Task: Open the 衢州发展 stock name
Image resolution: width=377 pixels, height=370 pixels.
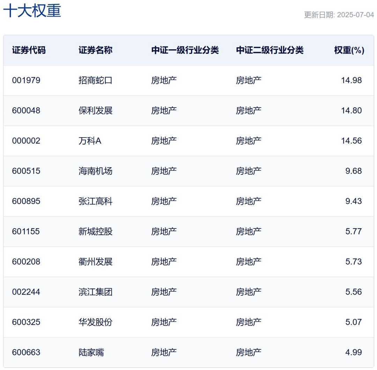Action: [x=96, y=262]
